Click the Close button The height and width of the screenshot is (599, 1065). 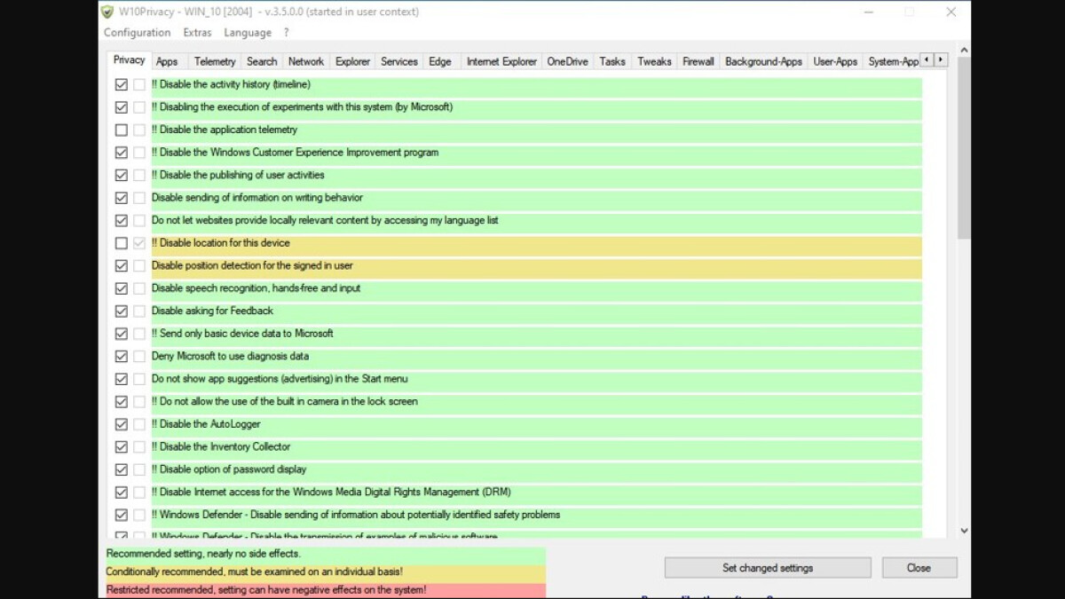pyautogui.click(x=919, y=568)
